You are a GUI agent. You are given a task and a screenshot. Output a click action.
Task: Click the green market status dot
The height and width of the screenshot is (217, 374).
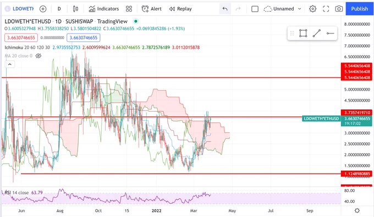pos(136,21)
